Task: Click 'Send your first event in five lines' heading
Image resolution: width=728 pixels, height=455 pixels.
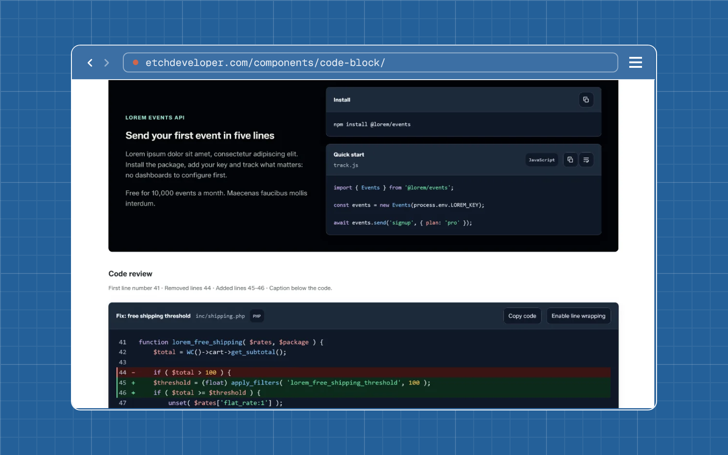Action: pos(200,136)
